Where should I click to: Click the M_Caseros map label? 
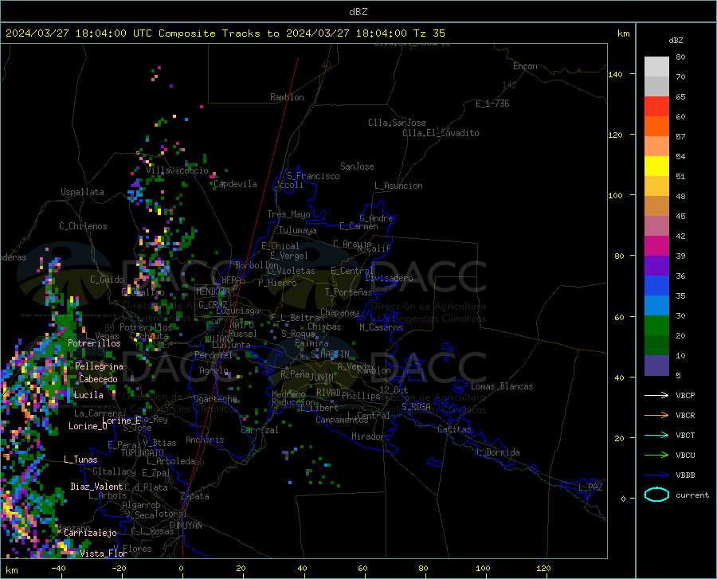pyautogui.click(x=381, y=327)
